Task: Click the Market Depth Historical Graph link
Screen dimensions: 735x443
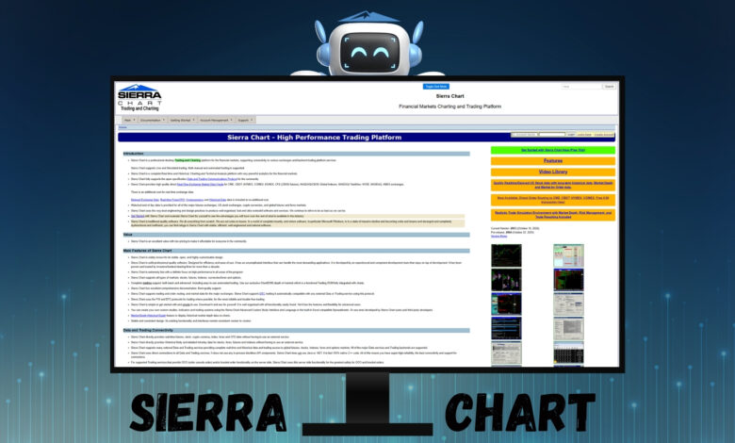Action: pyautogui.click(x=149, y=316)
